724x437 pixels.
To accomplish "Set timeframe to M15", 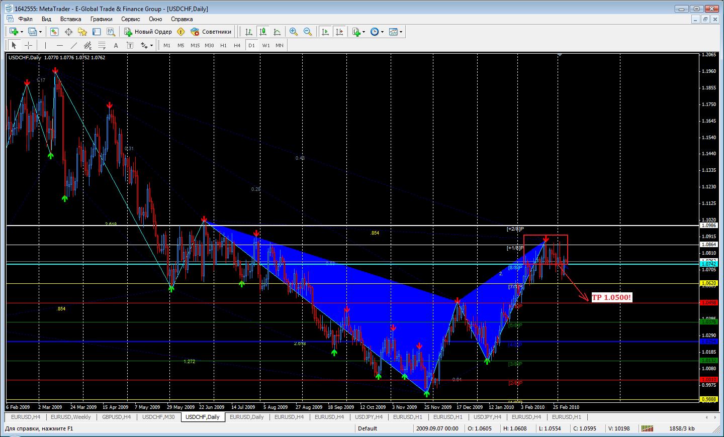I will [195, 45].
